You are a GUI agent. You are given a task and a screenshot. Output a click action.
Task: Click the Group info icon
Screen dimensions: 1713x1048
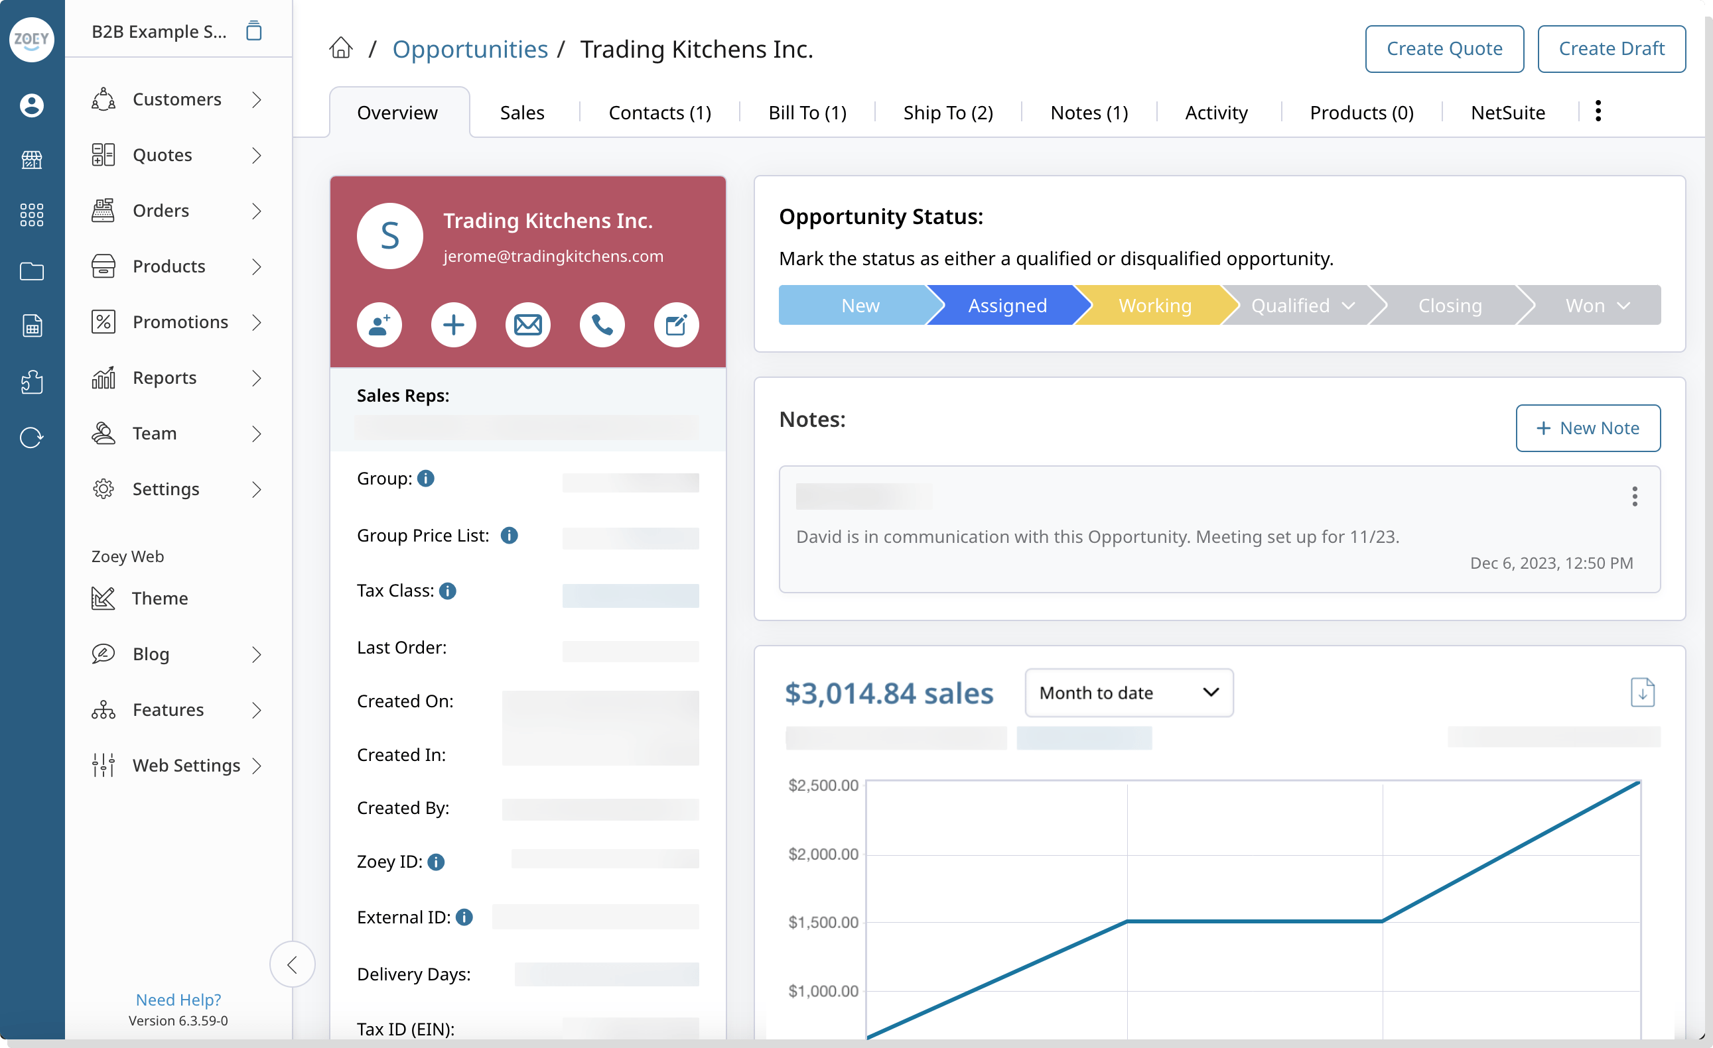425,479
